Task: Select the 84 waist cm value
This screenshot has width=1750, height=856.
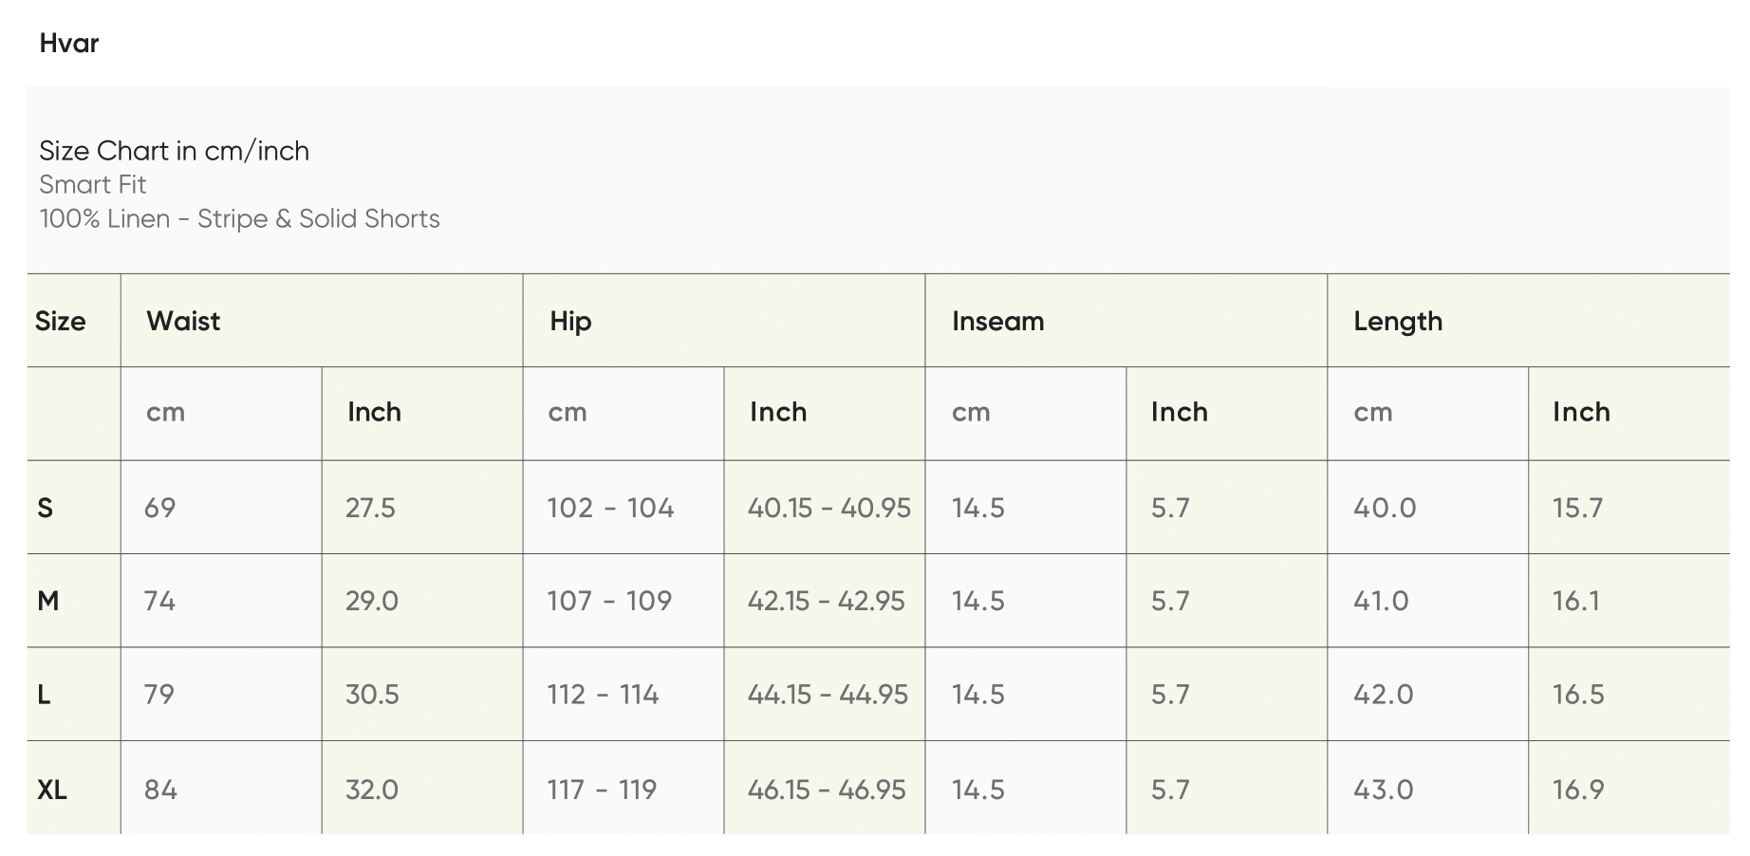Action: tap(160, 791)
